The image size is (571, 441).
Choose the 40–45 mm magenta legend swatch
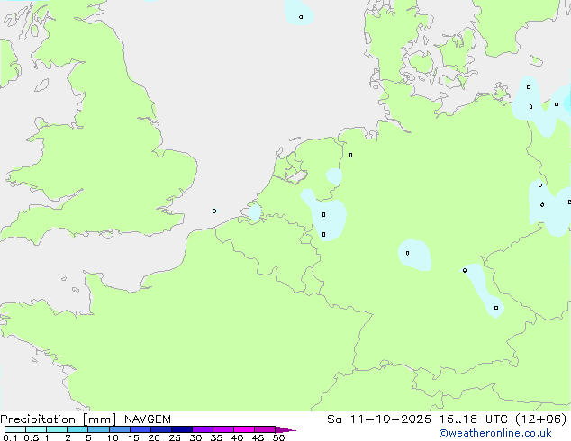click(x=244, y=429)
